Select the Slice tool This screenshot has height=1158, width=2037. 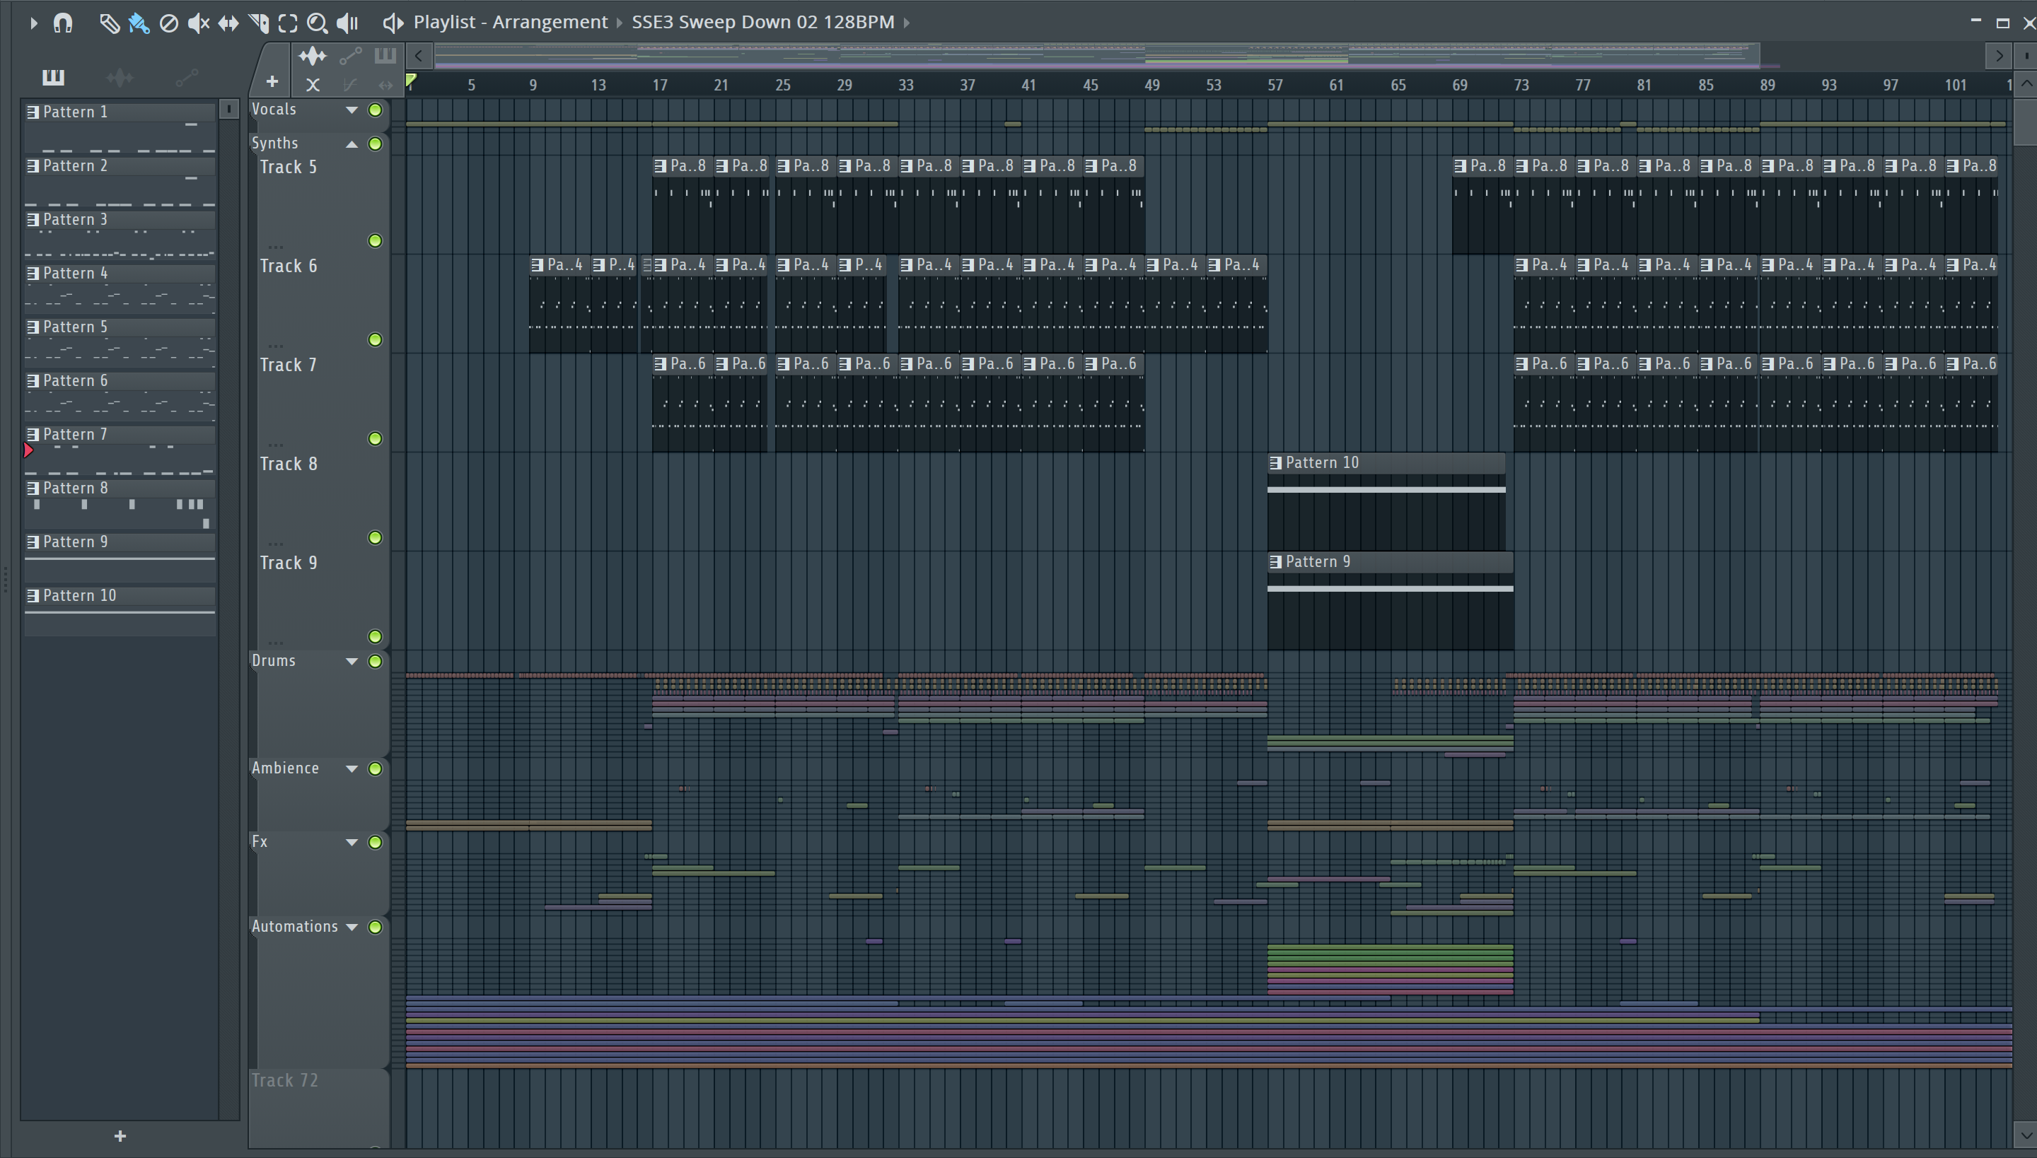click(259, 23)
